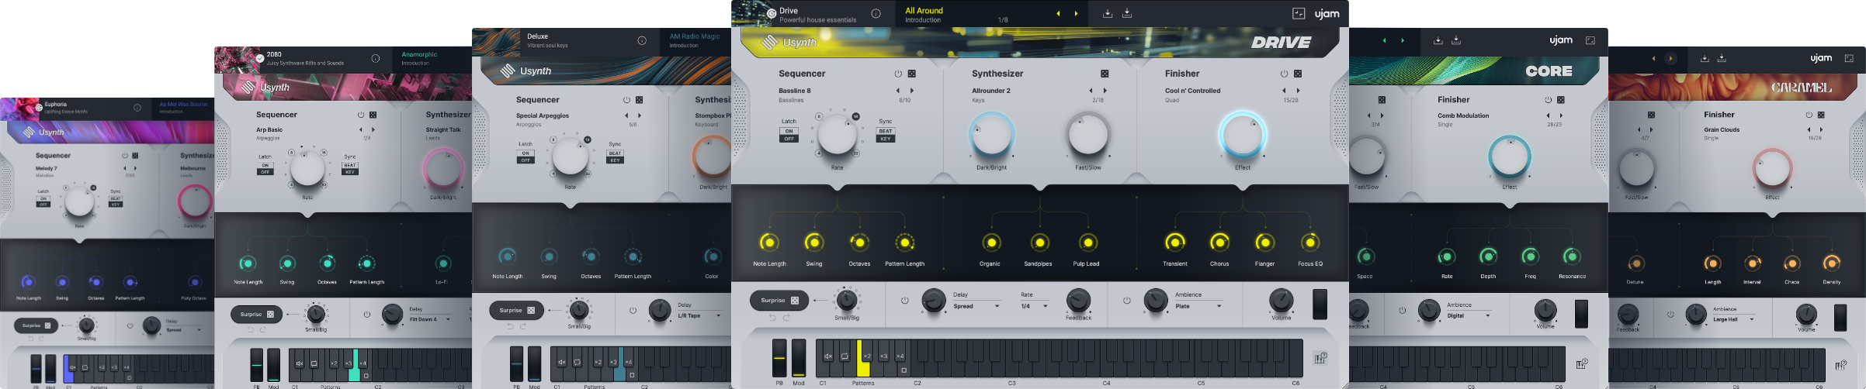Click the Transient knob in Drive

(x=1175, y=243)
